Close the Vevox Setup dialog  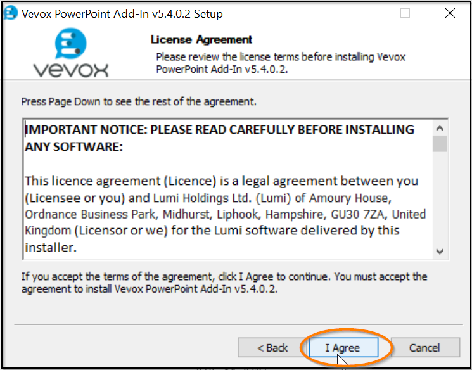[450, 13]
